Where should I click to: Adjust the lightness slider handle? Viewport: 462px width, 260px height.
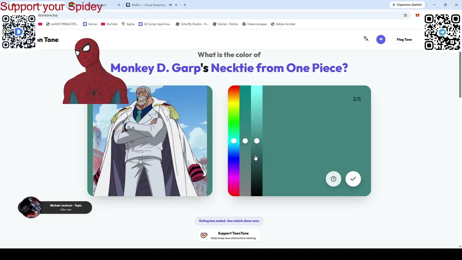point(257,141)
